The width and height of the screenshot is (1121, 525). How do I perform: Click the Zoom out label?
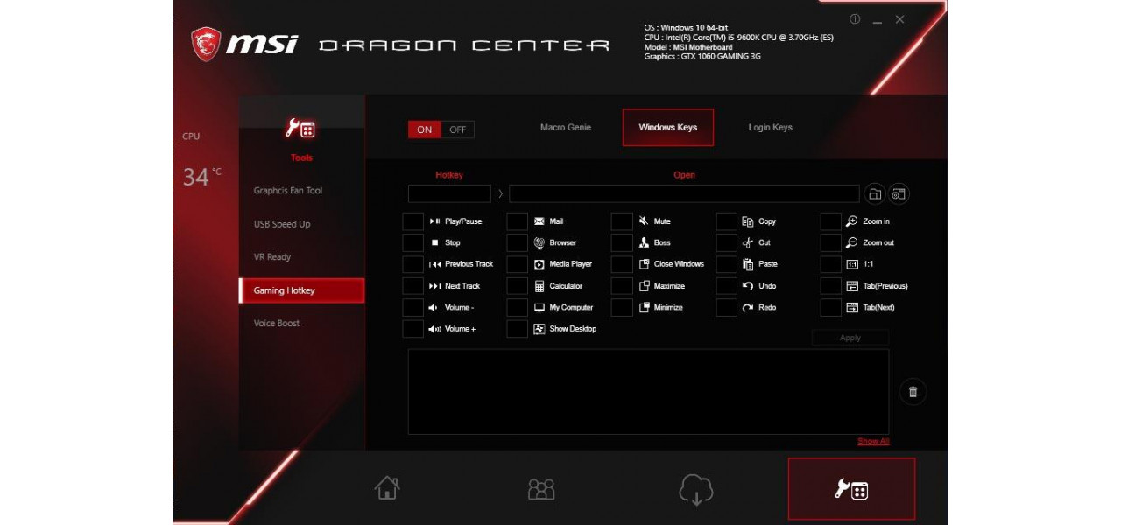click(878, 242)
